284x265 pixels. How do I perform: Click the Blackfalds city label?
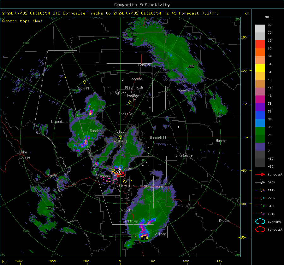[134, 87]
